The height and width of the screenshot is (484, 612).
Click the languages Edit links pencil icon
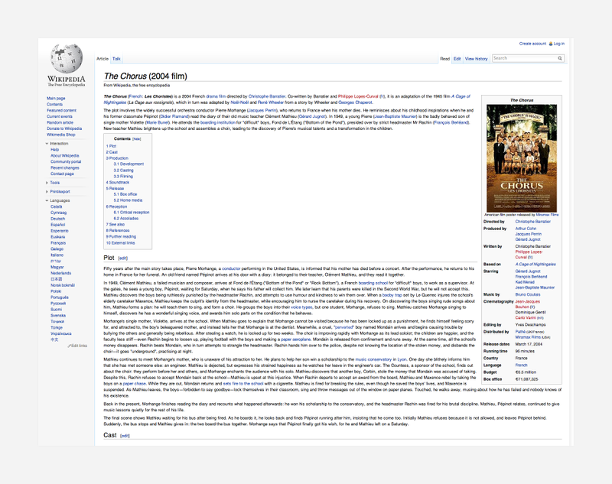[x=70, y=346]
